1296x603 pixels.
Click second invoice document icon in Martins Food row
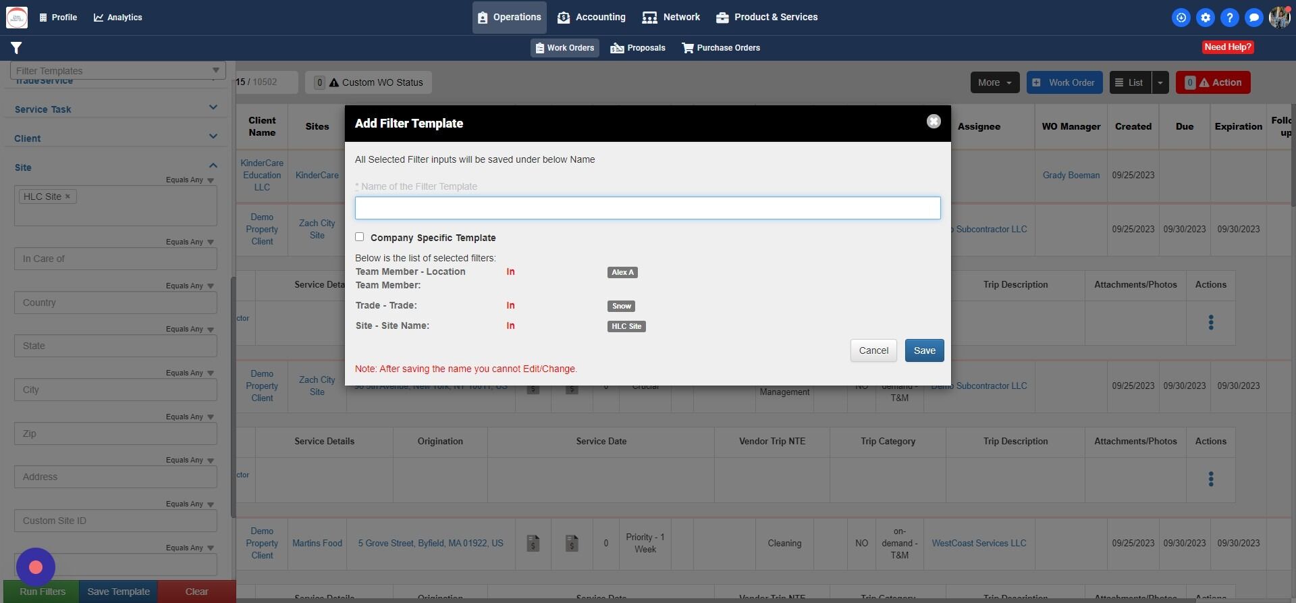[572, 543]
